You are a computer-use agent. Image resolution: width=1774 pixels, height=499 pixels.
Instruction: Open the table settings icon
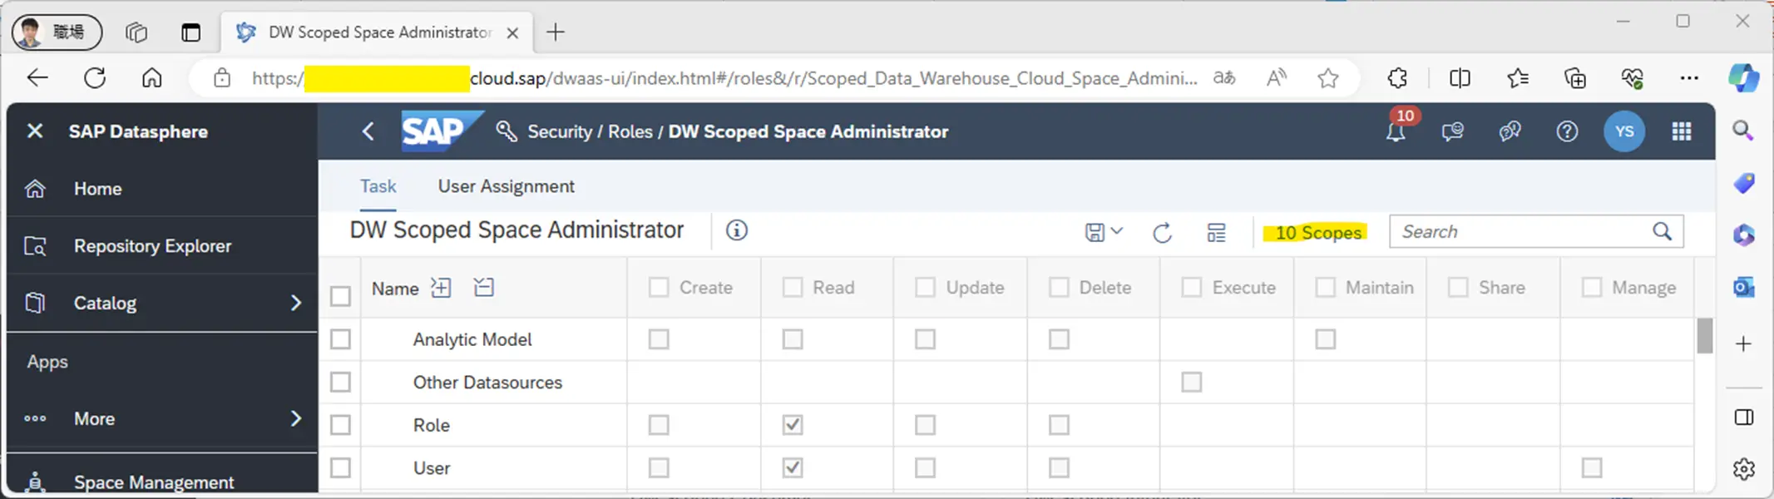pyautogui.click(x=1216, y=233)
